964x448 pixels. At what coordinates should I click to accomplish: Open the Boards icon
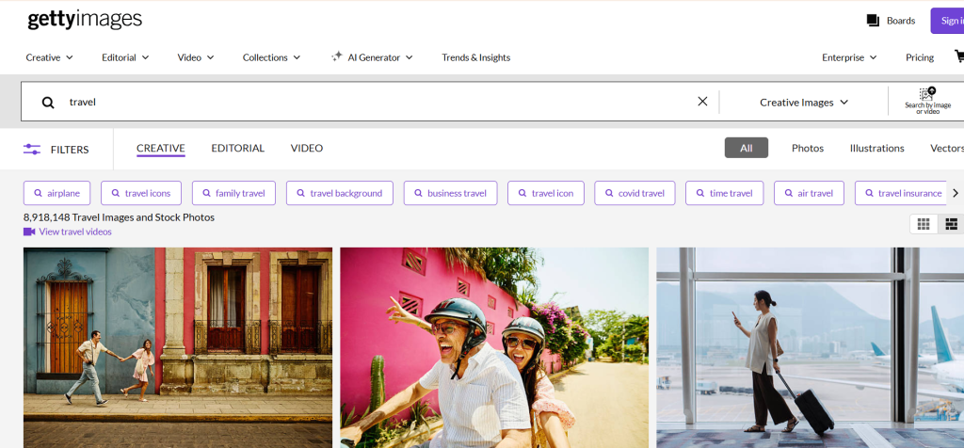tap(873, 21)
